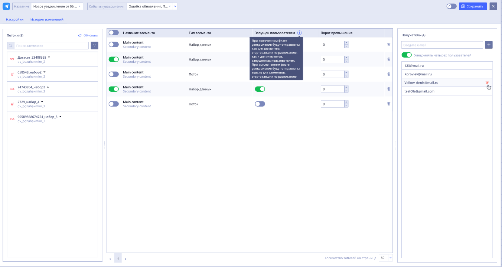Image resolution: width=502 pixels, height=267 pixels.
Task: Click the Потоки (5) heading
Action: point(15,35)
